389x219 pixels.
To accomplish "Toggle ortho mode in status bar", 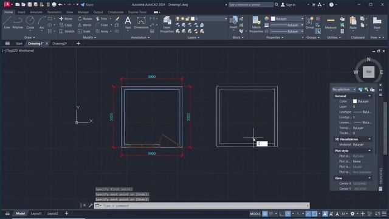I will click(x=281, y=214).
